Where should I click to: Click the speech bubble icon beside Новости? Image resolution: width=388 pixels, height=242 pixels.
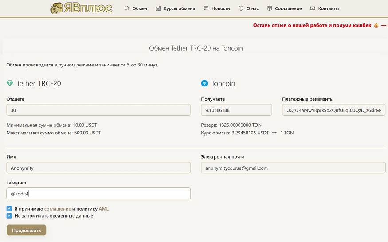(206, 8)
